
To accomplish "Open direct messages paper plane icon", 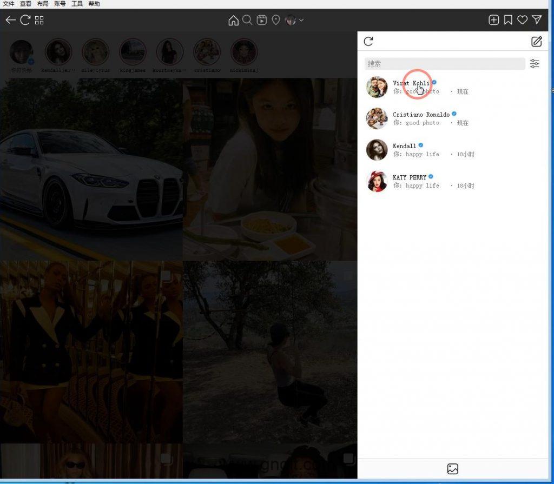I will click(x=537, y=20).
